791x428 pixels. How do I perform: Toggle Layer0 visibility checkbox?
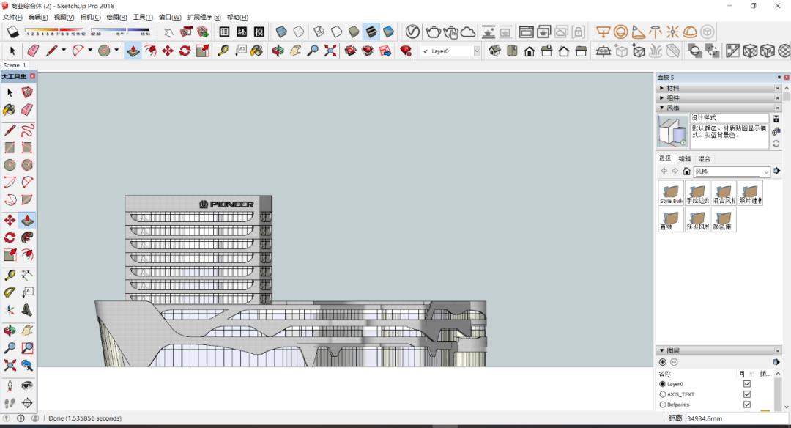pyautogui.click(x=747, y=384)
